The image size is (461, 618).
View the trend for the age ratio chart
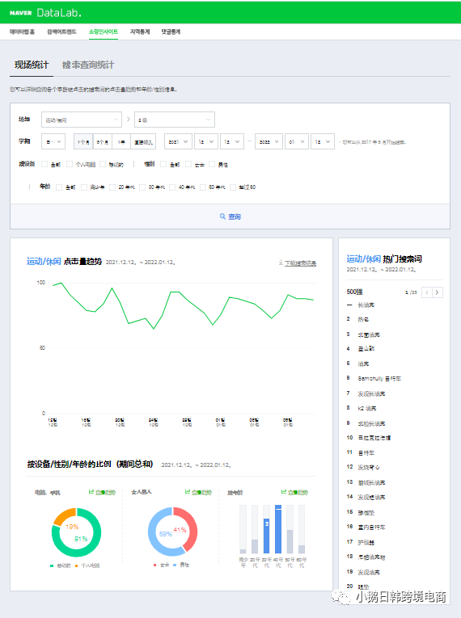tap(294, 492)
